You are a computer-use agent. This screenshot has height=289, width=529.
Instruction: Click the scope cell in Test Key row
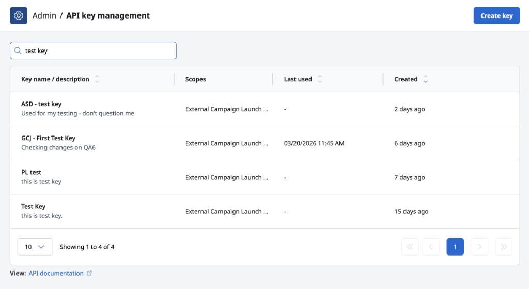tap(227, 211)
